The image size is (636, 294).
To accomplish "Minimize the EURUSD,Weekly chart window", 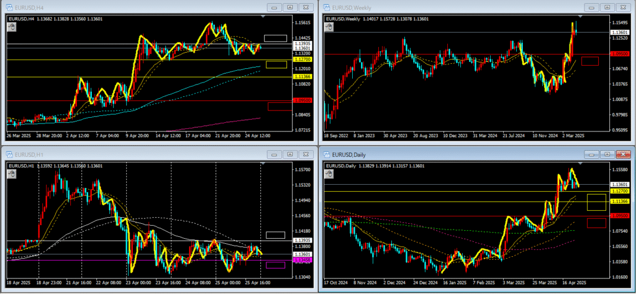I will pyautogui.click(x=591, y=7).
